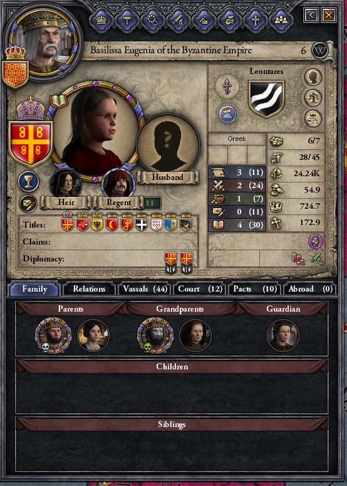This screenshot has height=486, width=347.
Task: Click the government crown icon under religion
Action: [x=227, y=114]
